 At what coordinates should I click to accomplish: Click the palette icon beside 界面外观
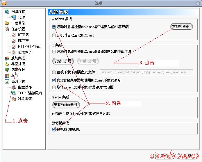(x=7, y=64)
